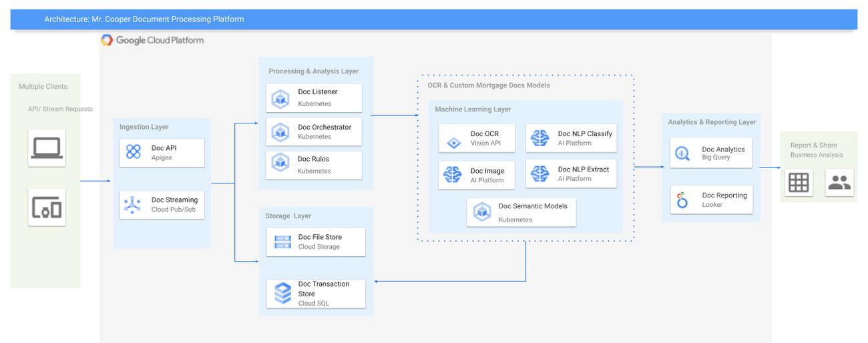Click the architecture title bar text
This screenshot has height=343, width=868.
coord(144,19)
